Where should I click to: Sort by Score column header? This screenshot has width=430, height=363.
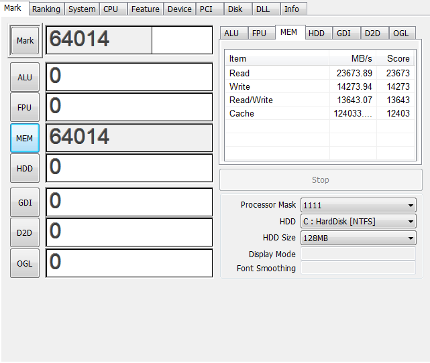[x=395, y=58]
